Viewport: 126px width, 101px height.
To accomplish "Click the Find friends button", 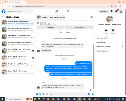I will pyautogui.click(x=104, y=11).
